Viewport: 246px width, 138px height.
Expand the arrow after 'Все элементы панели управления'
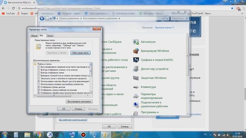point(119,18)
